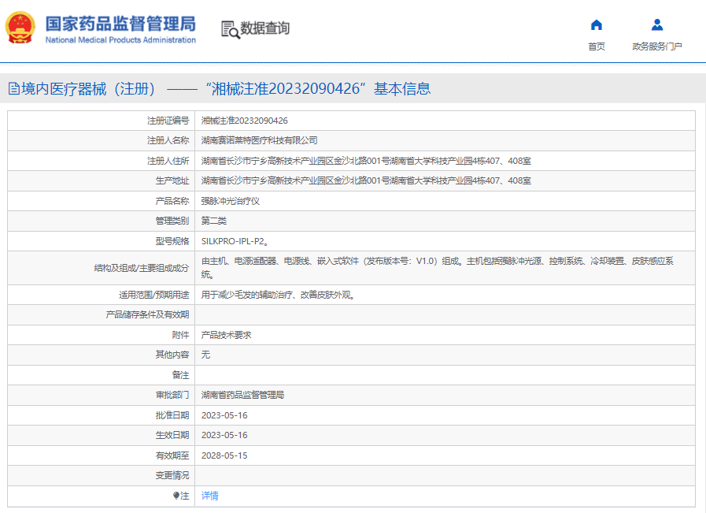The image size is (706, 513).
Task: Select model SILKPRO-IPL-P2
Action: tap(235, 241)
